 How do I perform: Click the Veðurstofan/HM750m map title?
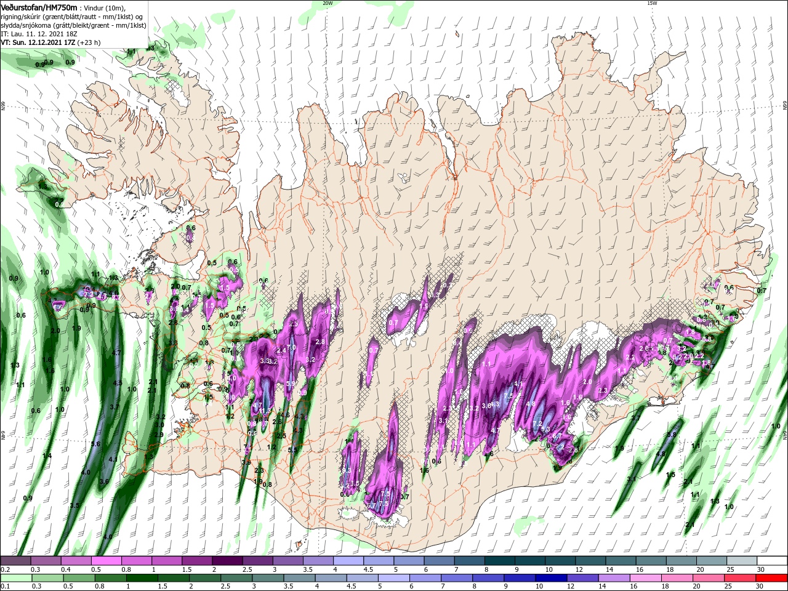pos(39,7)
